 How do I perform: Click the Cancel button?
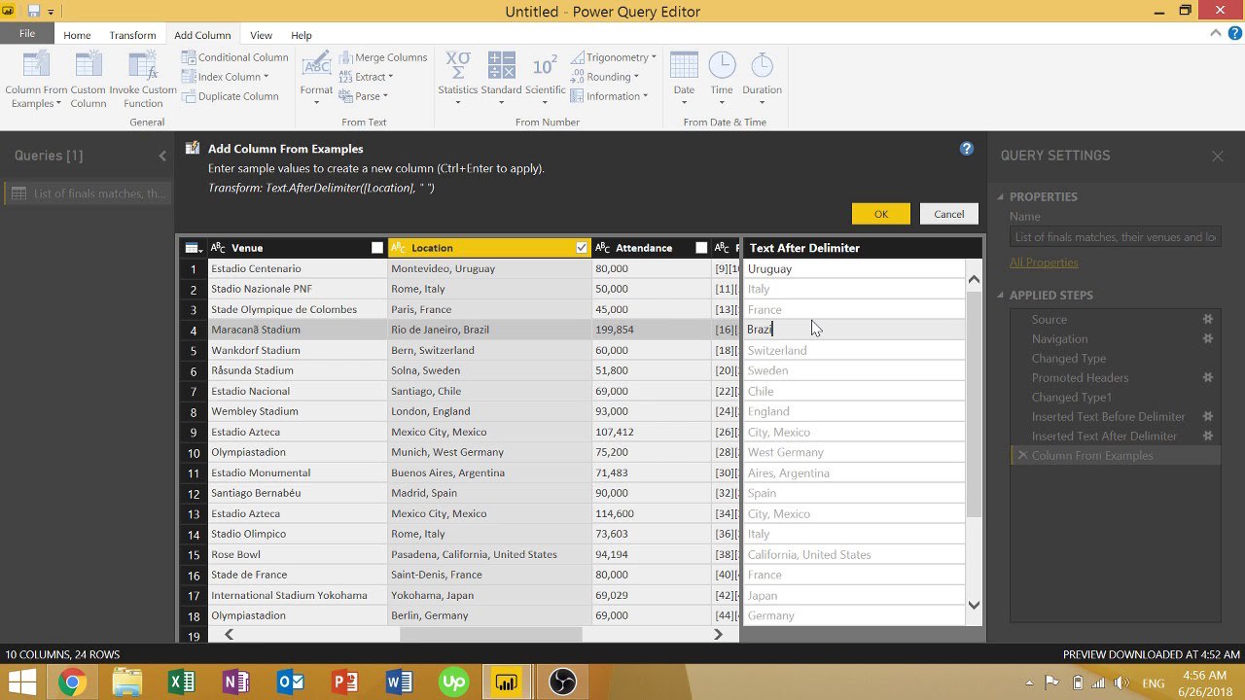948,214
